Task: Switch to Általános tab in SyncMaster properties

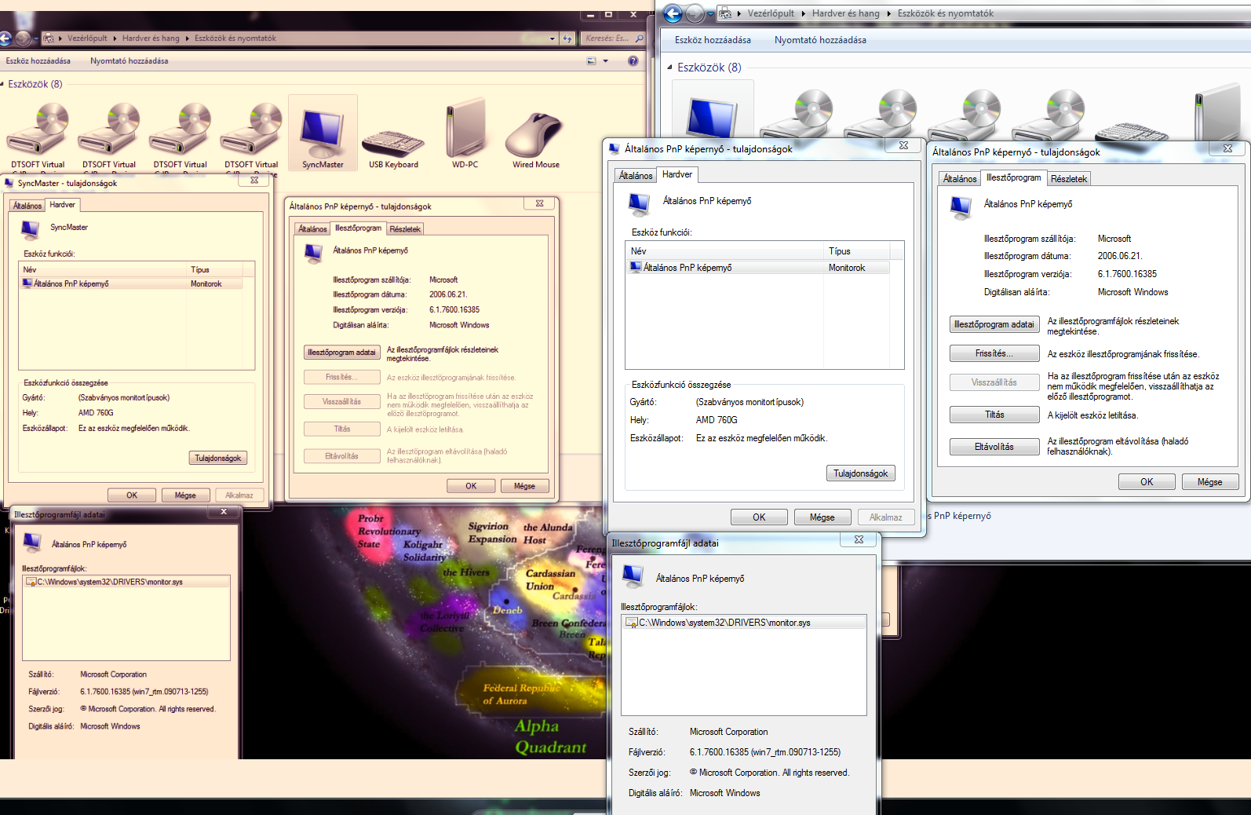Action: (x=27, y=206)
